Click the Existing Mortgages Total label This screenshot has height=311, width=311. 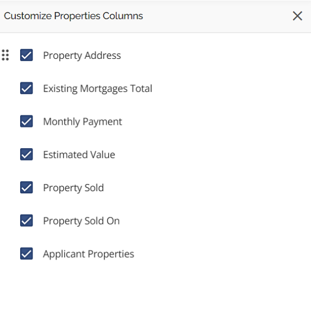[x=97, y=89]
